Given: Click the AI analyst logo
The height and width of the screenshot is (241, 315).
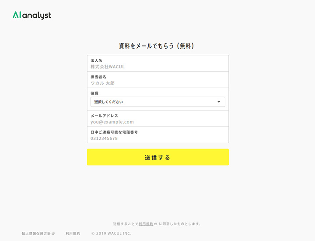Looking at the screenshot, I should 32,15.
